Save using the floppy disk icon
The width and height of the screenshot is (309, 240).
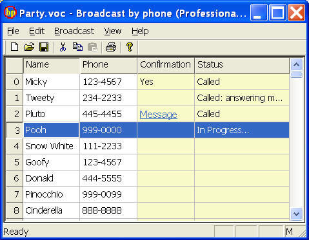coord(44,47)
